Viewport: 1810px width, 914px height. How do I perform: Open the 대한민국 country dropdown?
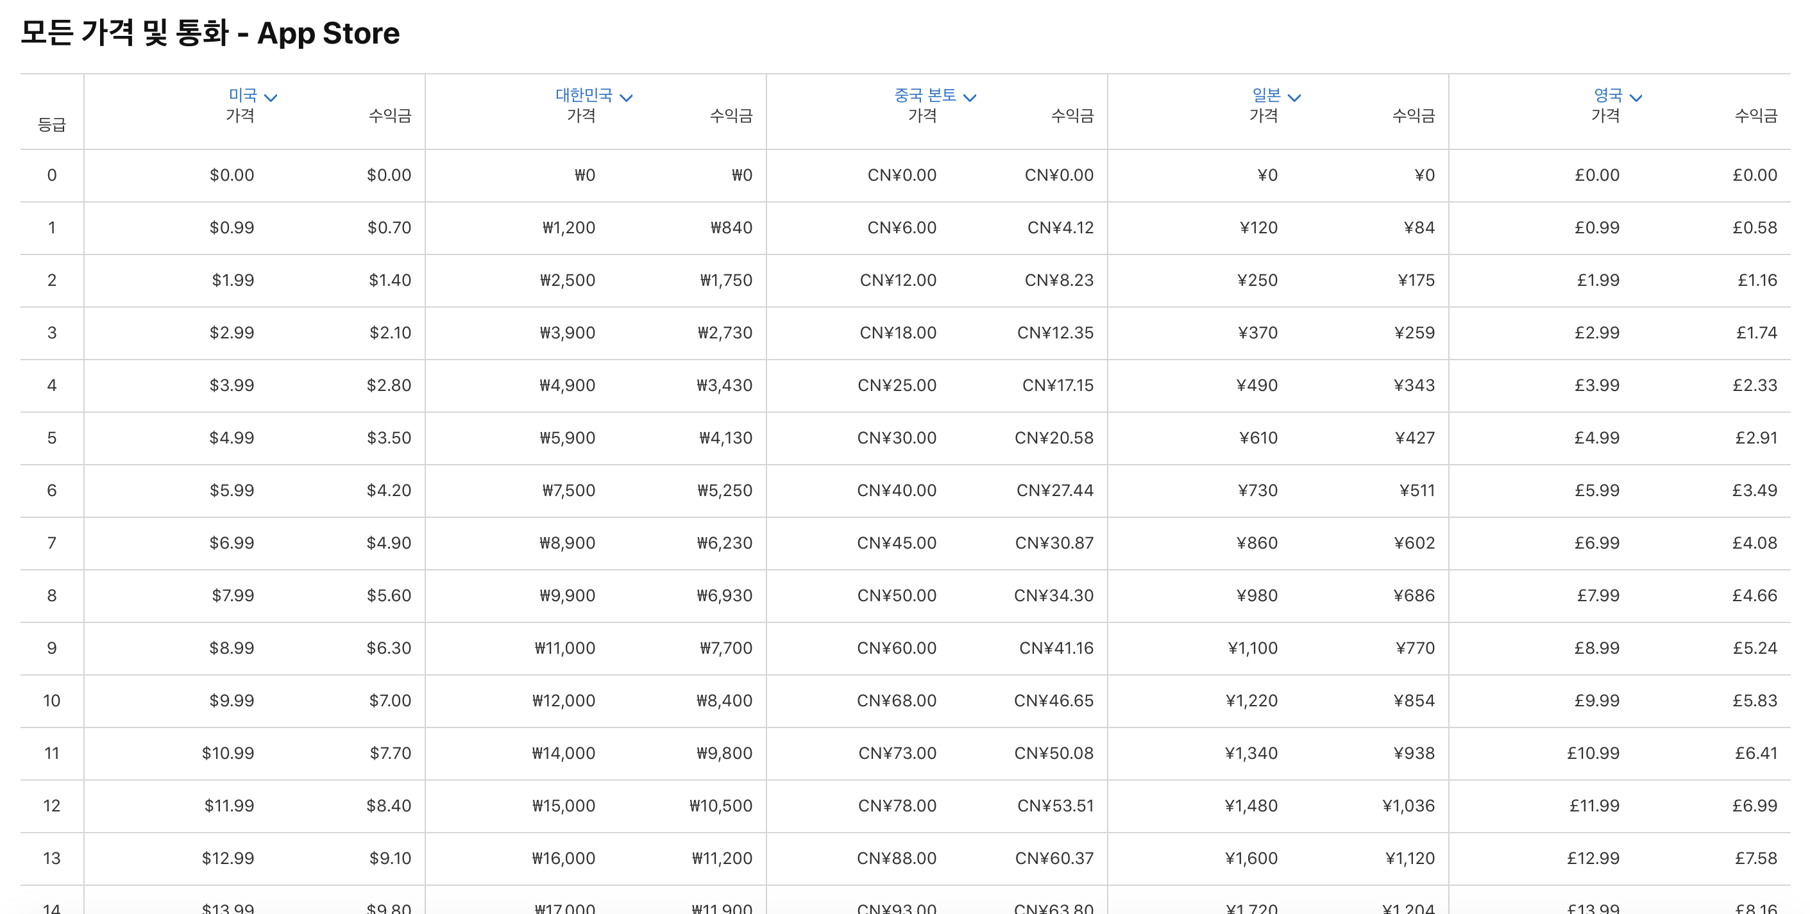[x=584, y=95]
